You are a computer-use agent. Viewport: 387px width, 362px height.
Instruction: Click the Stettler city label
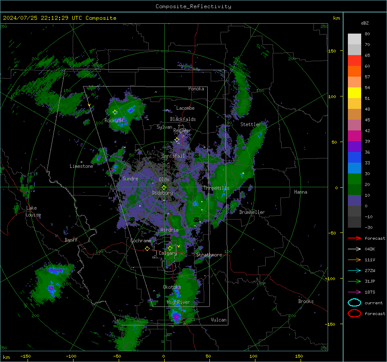tap(251, 124)
